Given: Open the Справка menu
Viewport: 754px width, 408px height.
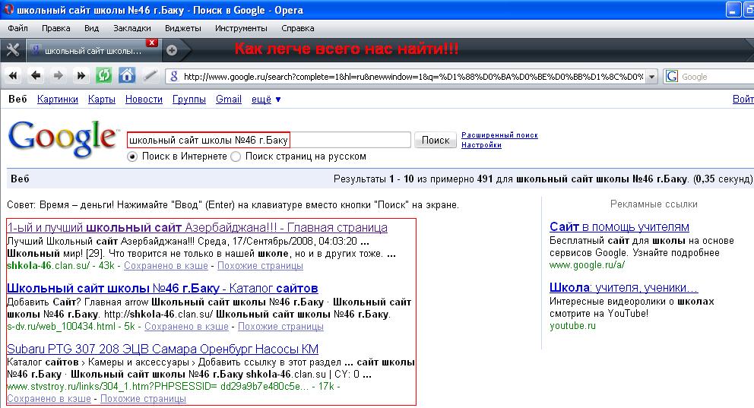Looking at the screenshot, I should pos(298,28).
